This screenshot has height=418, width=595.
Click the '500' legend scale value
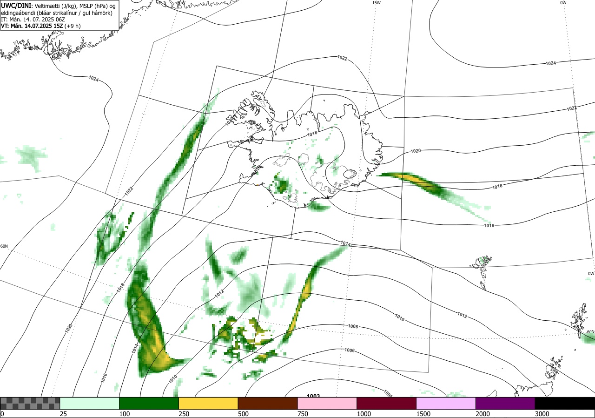coord(243,414)
